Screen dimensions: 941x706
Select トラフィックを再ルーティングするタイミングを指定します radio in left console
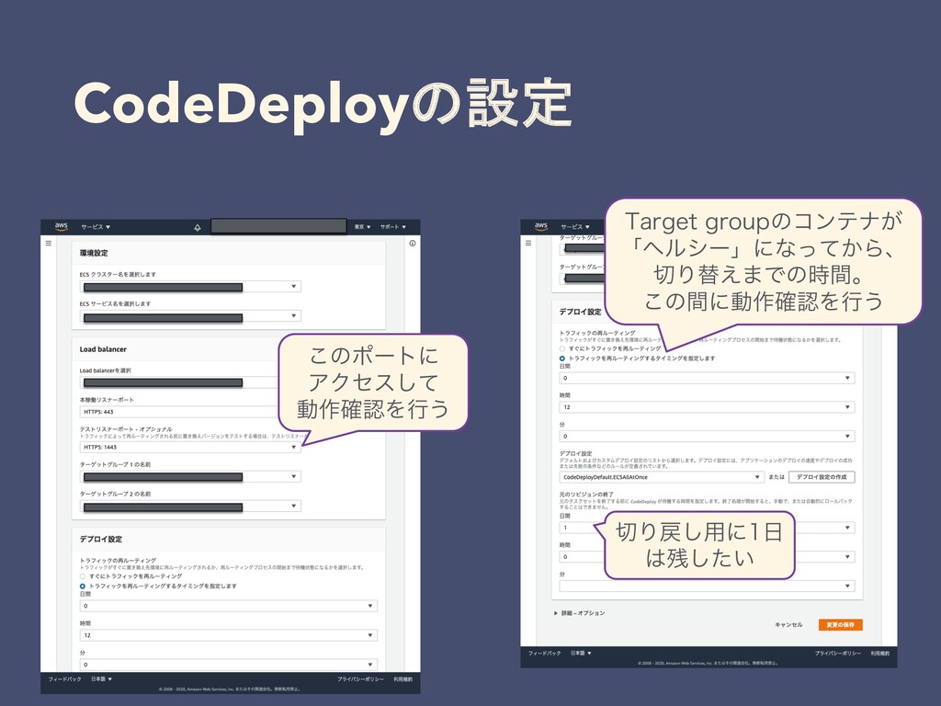point(83,586)
